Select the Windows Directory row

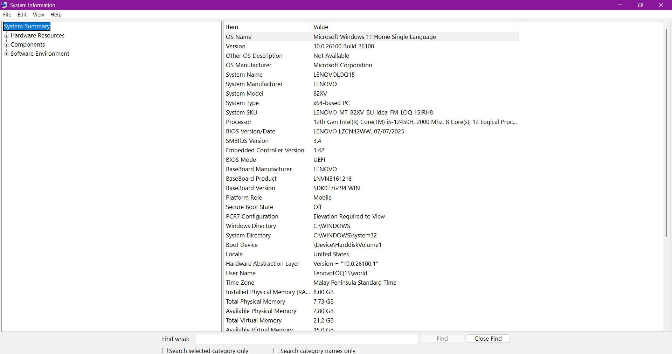coord(371,226)
